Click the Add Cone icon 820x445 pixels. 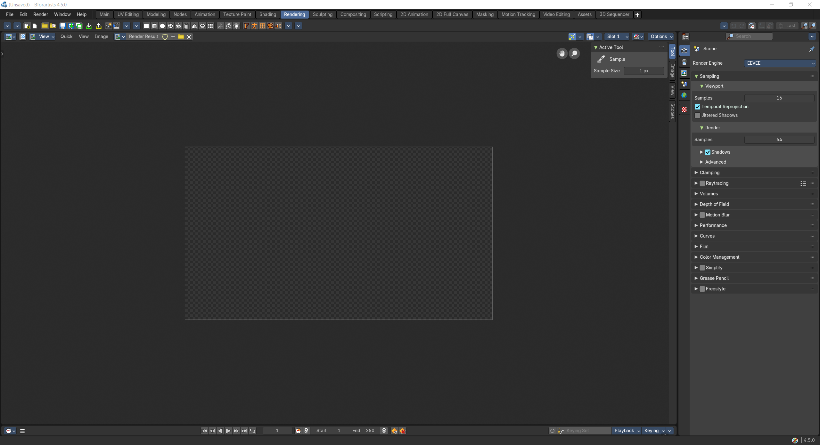194,26
